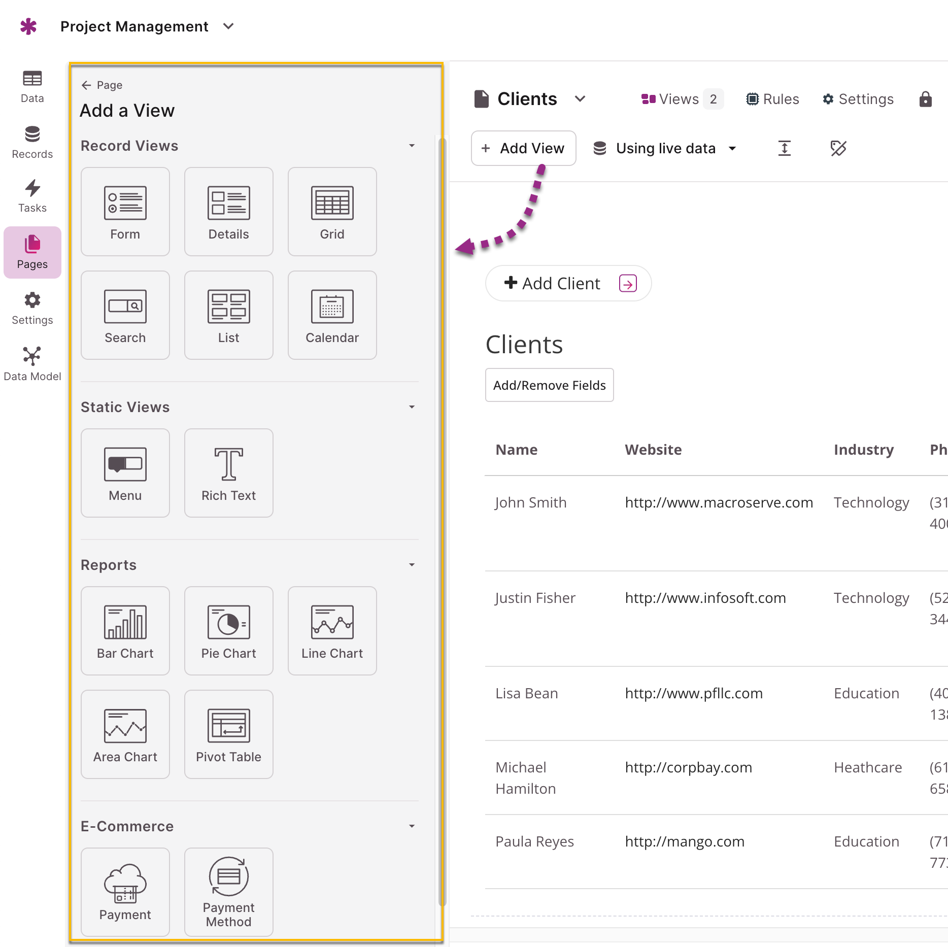Open the Views tab

682,99
